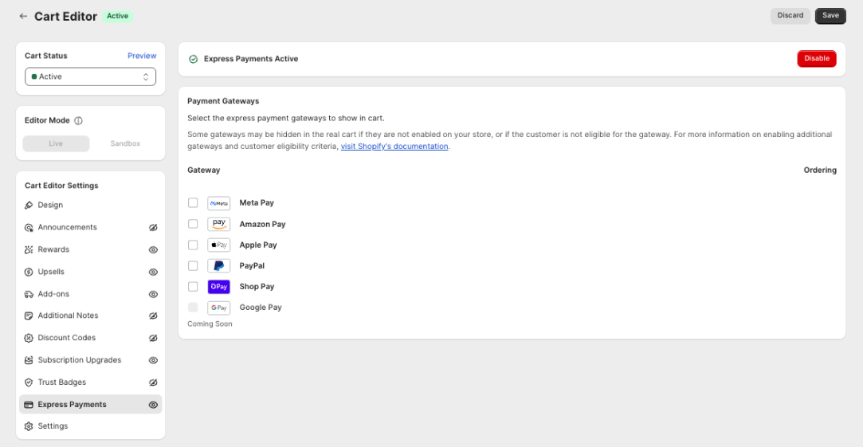The height and width of the screenshot is (447, 863).
Task: Open the Cart Status Active dropdown
Action: click(90, 77)
